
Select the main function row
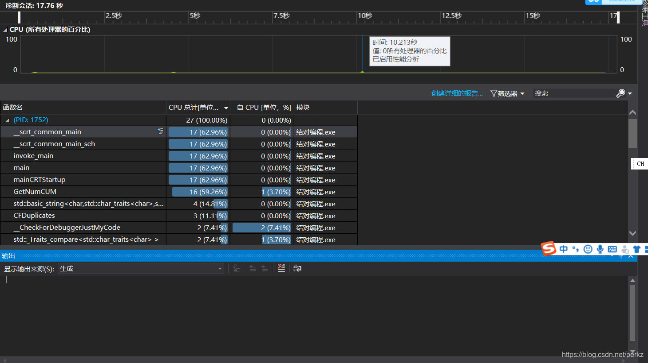pos(179,168)
